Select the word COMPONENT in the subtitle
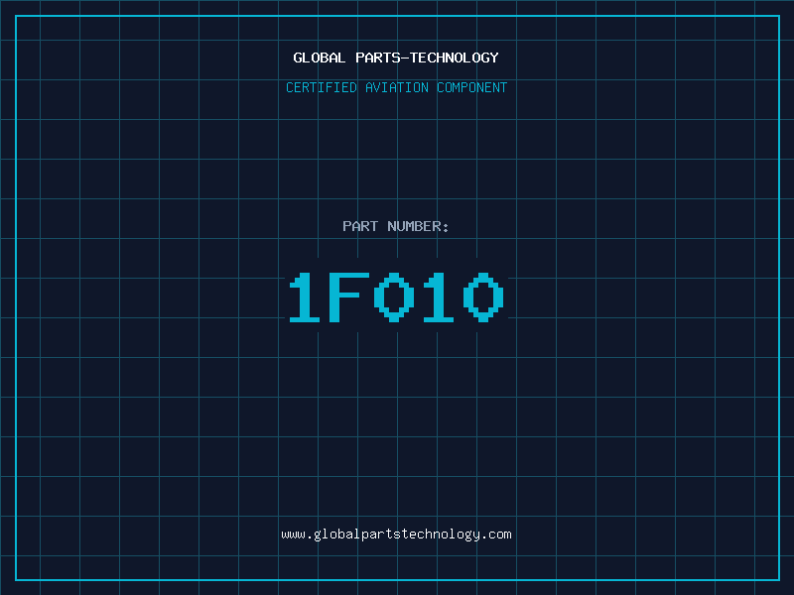This screenshot has height=595, width=794. (471, 87)
